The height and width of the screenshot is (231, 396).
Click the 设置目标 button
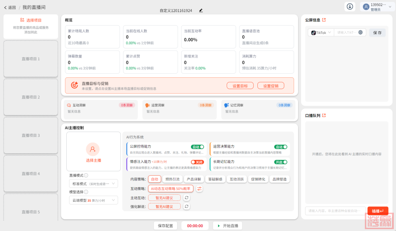coord(240,86)
